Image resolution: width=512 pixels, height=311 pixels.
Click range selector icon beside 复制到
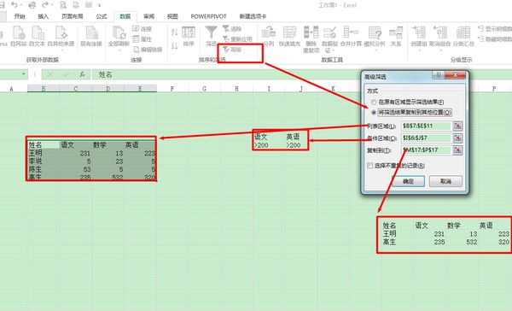[x=457, y=150]
